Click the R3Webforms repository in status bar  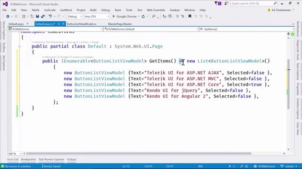(264, 166)
